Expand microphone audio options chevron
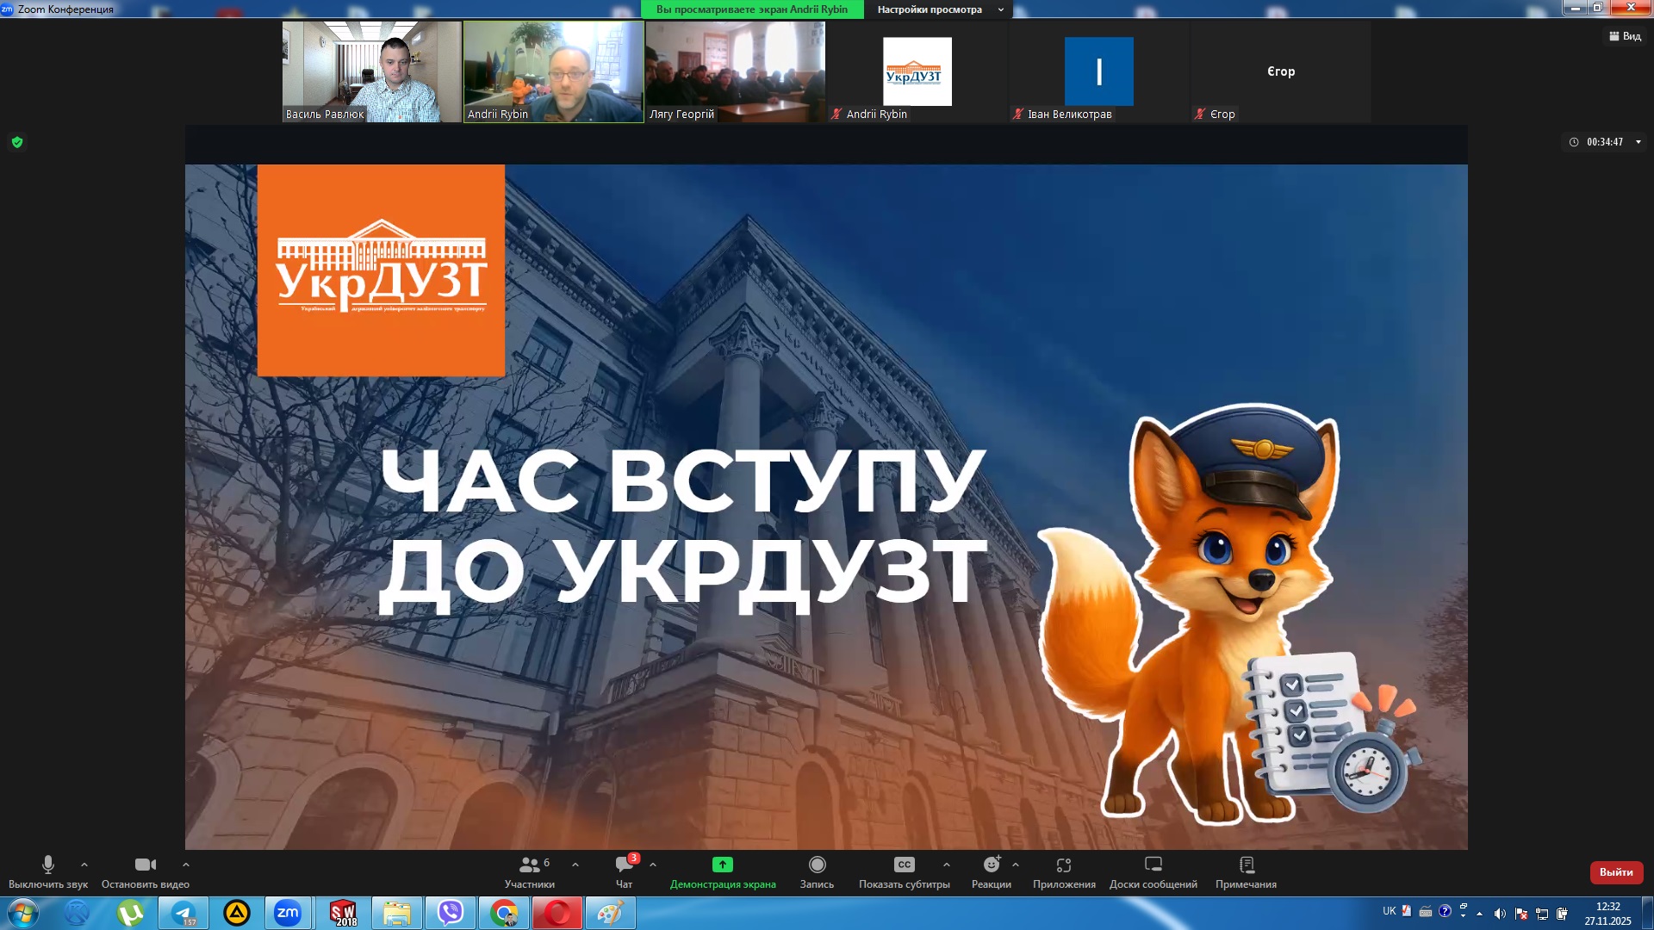1654x930 pixels. [x=84, y=865]
